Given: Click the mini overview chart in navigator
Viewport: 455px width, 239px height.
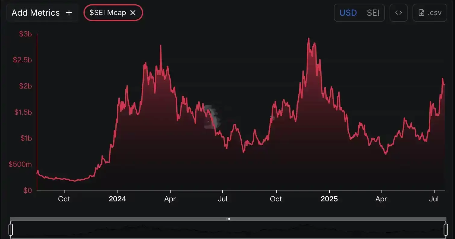Looking at the screenshot, I should pyautogui.click(x=228, y=229).
